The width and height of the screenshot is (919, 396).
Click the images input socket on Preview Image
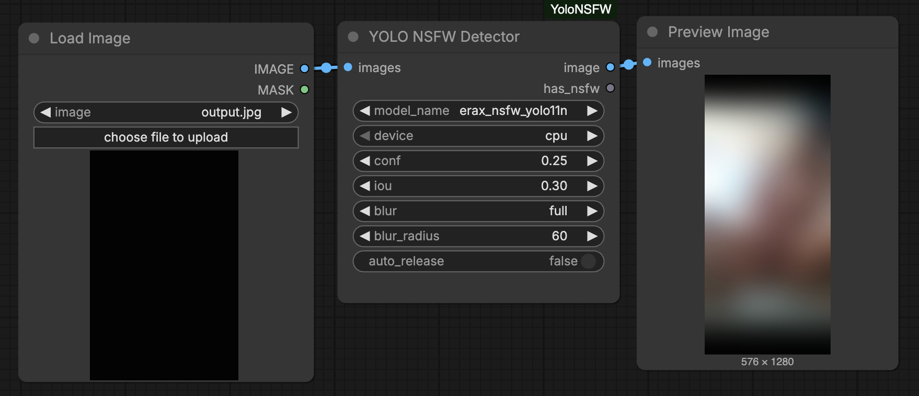pyautogui.click(x=647, y=62)
